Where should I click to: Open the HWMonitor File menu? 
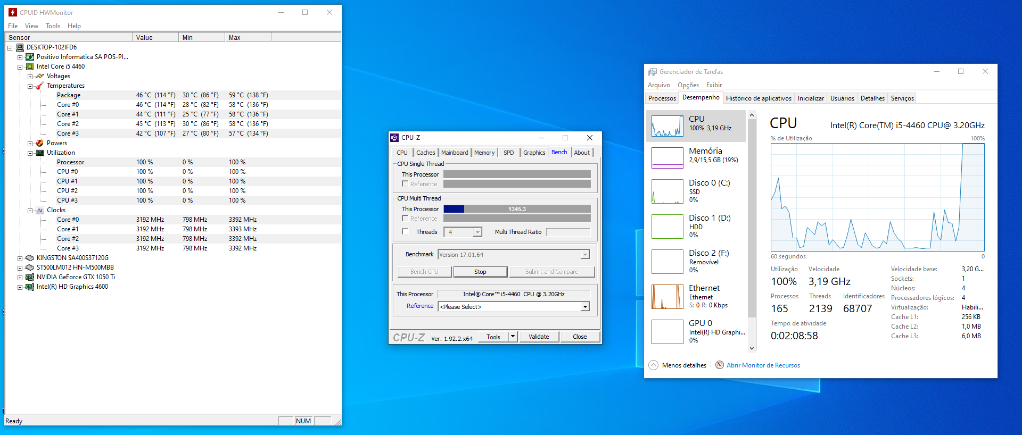(13, 26)
